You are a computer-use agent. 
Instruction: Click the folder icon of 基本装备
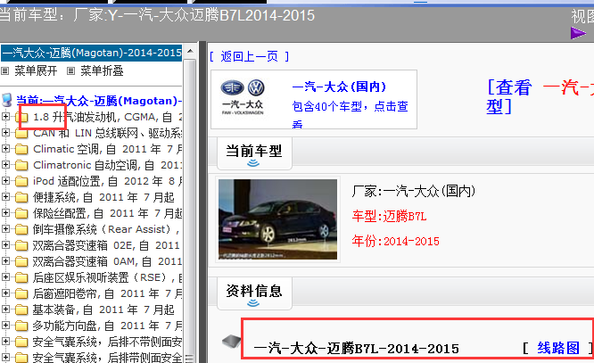pyautogui.click(x=21, y=309)
